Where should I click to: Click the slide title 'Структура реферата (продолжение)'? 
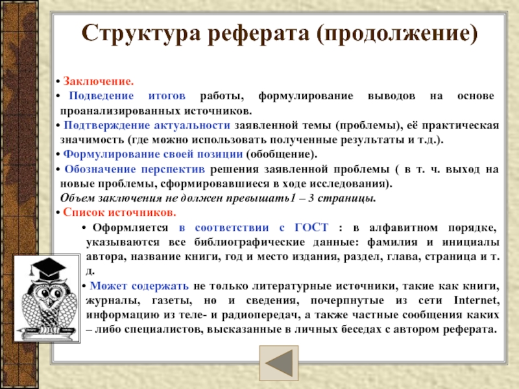280,34
